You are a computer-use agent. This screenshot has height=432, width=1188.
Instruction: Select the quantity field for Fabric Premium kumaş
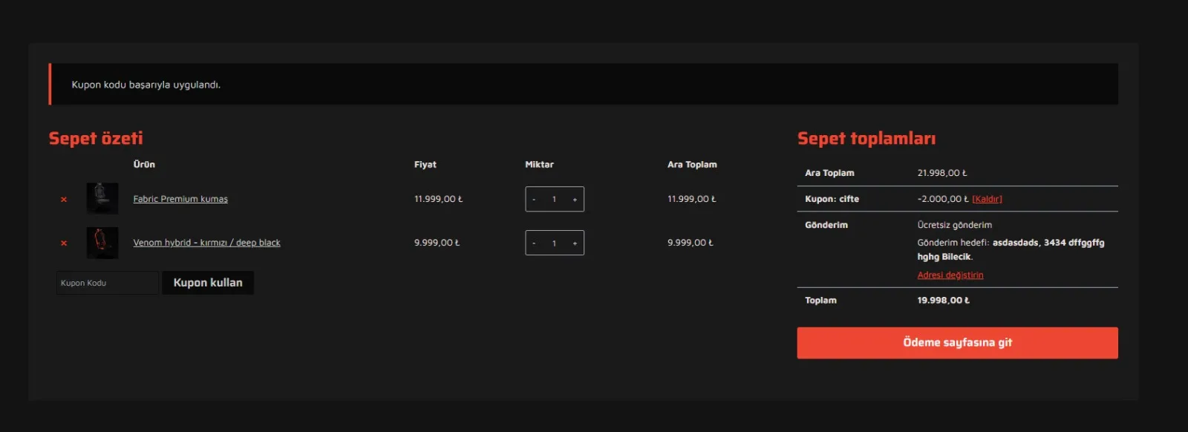[554, 200]
